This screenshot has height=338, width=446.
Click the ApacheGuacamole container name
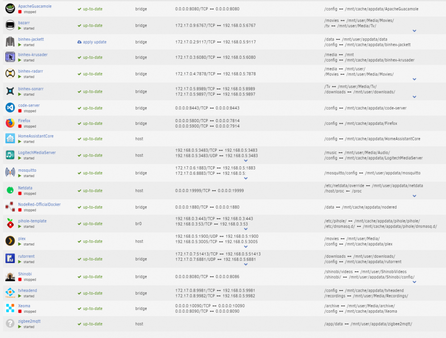coord(35,6)
